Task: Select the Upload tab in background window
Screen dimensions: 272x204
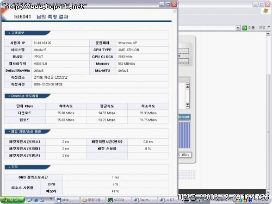Action: pos(184,117)
